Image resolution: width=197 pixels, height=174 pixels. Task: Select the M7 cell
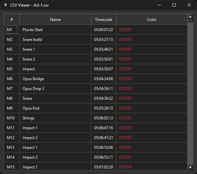point(12,89)
